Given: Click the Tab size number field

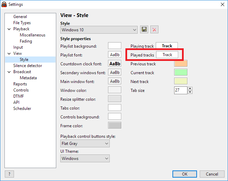Looking at the screenshot, I should pos(181,90).
